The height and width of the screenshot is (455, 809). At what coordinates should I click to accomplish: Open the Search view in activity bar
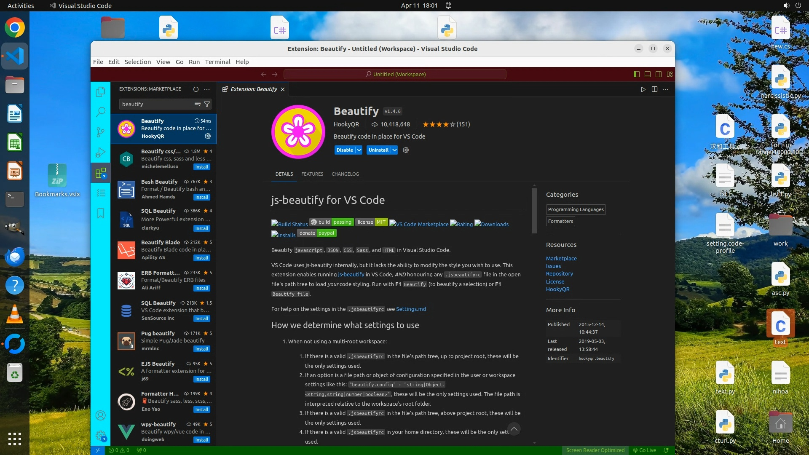pyautogui.click(x=100, y=112)
